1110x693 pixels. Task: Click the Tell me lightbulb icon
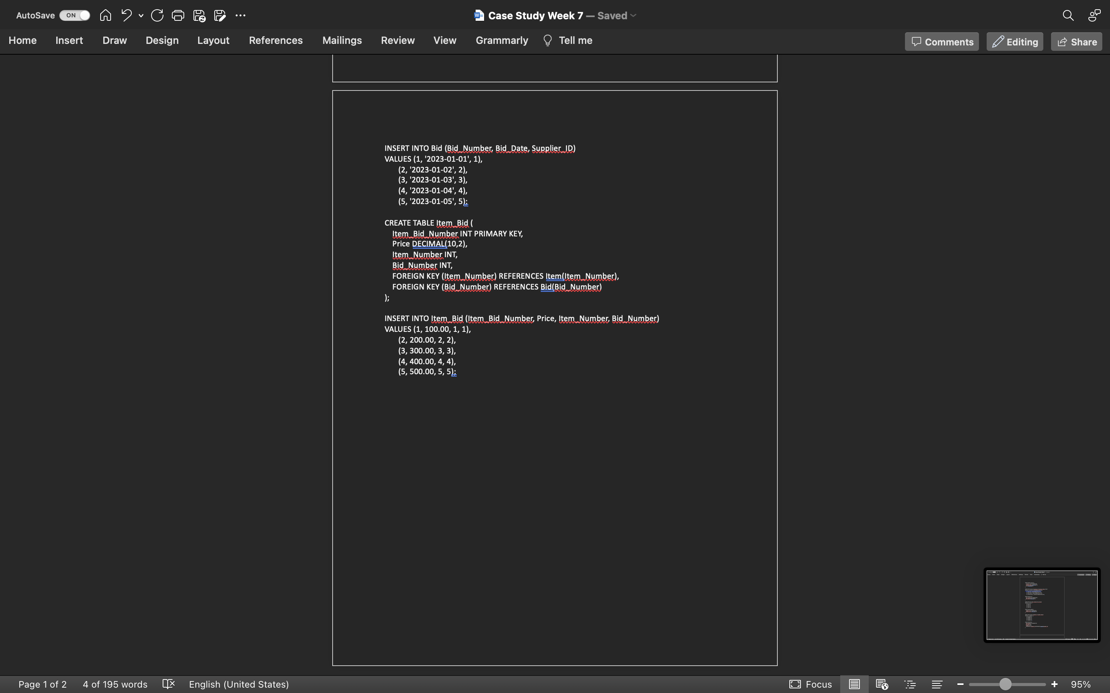[547, 40]
